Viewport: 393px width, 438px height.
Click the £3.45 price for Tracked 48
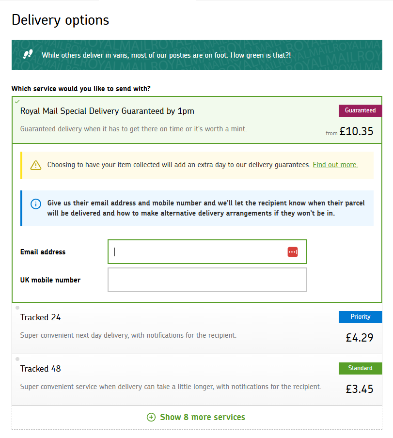pos(360,389)
